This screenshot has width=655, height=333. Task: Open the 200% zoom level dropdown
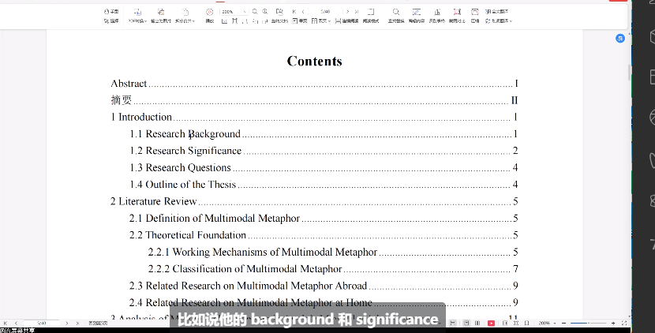(244, 12)
